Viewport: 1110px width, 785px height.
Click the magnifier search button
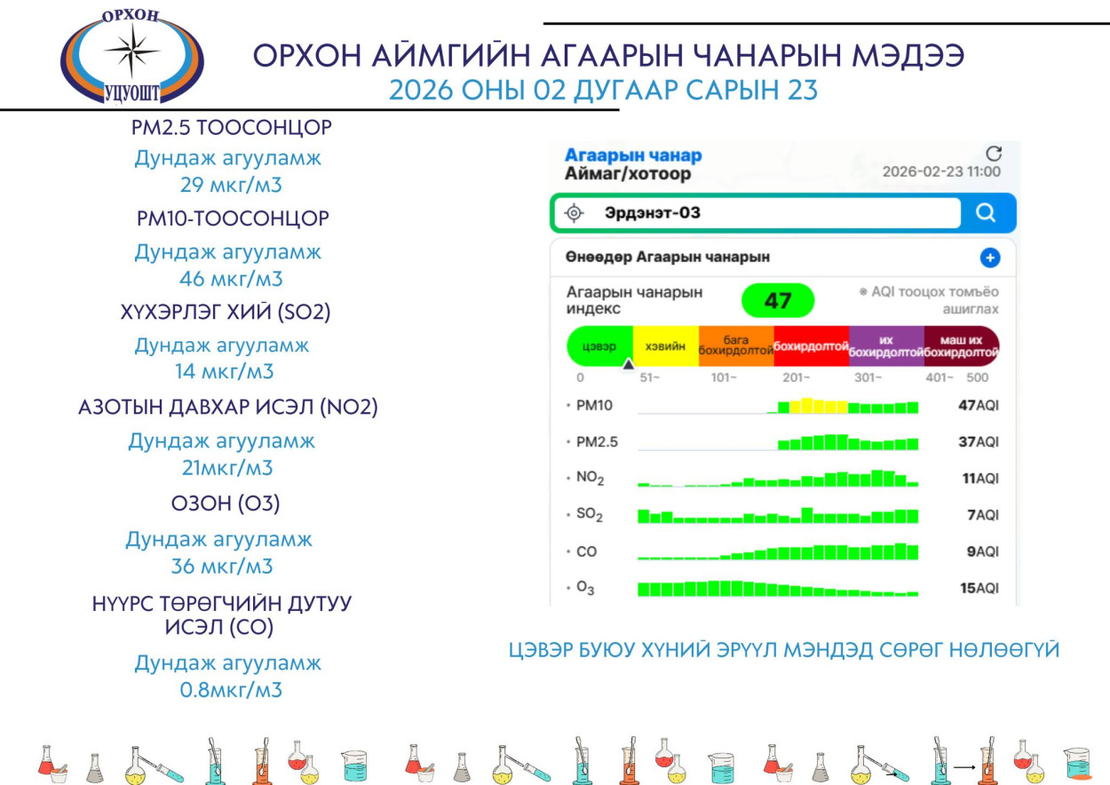986,213
